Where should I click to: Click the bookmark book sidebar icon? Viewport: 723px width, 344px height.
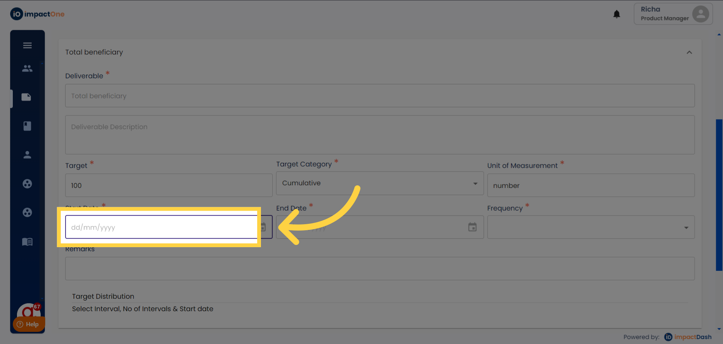27,126
